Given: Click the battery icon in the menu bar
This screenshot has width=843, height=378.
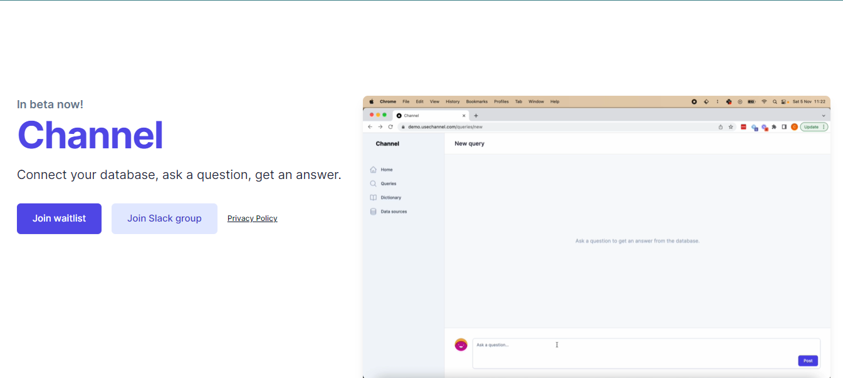Looking at the screenshot, I should tap(751, 101).
